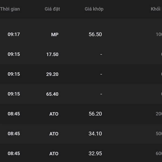
Task: Click the Thời gian column header
Action: tap(10, 9)
